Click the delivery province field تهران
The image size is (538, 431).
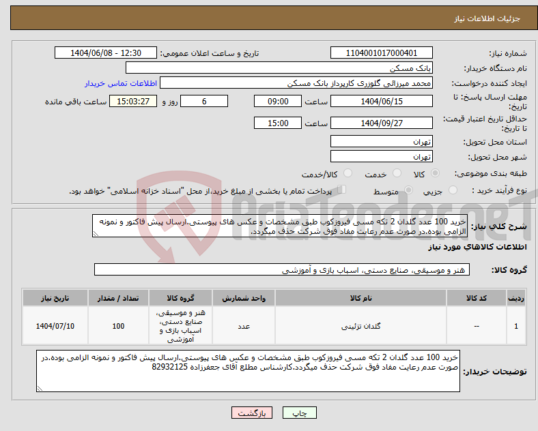(382, 141)
